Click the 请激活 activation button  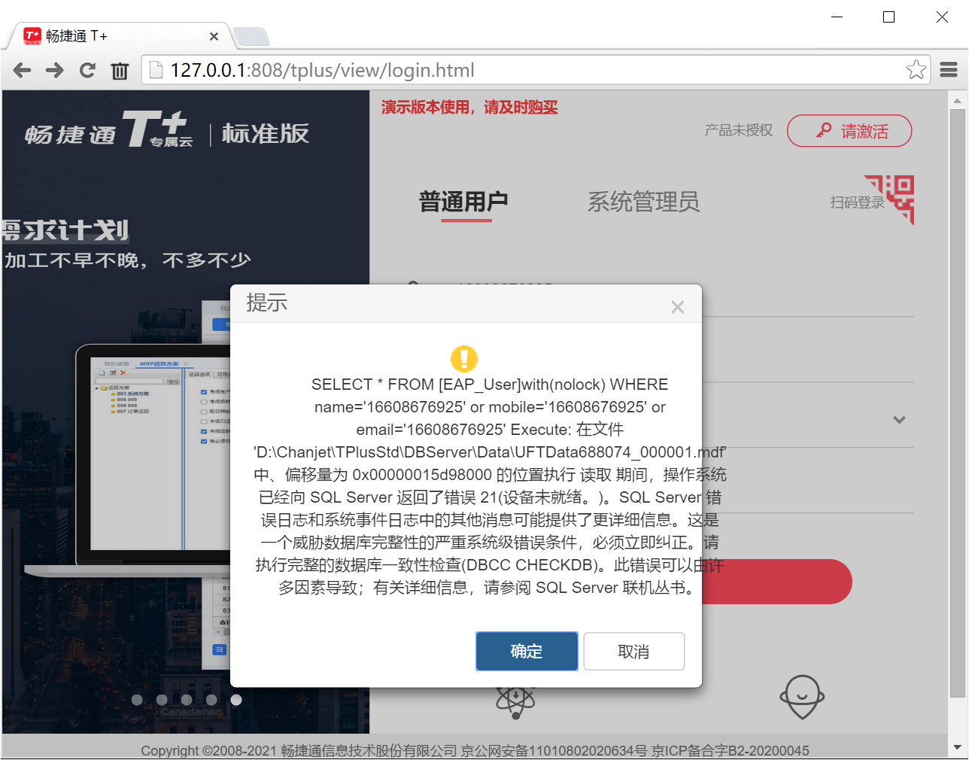(x=849, y=131)
